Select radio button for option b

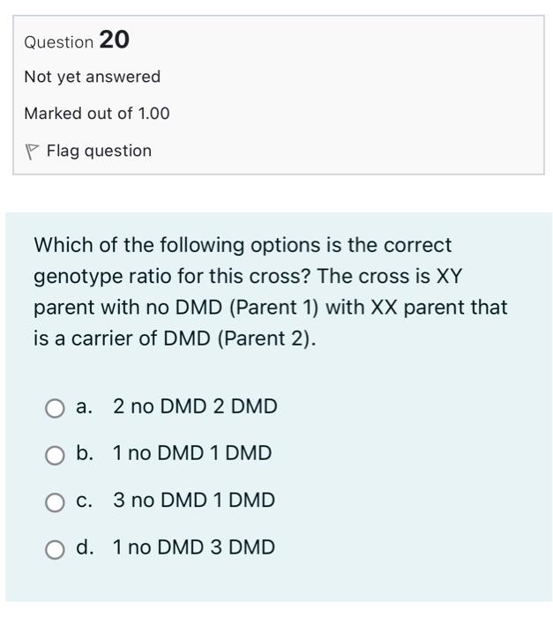point(56,454)
